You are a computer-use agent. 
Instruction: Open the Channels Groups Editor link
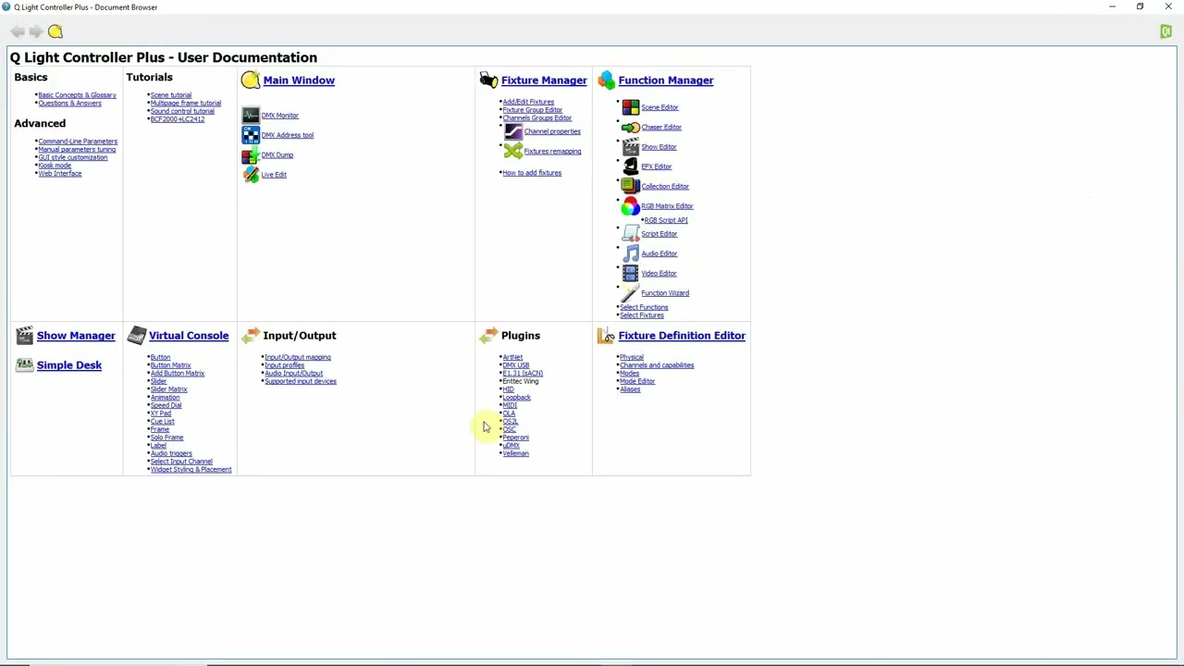point(537,118)
